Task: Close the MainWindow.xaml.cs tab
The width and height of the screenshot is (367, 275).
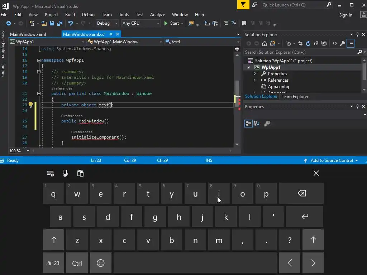Action: (x=118, y=34)
